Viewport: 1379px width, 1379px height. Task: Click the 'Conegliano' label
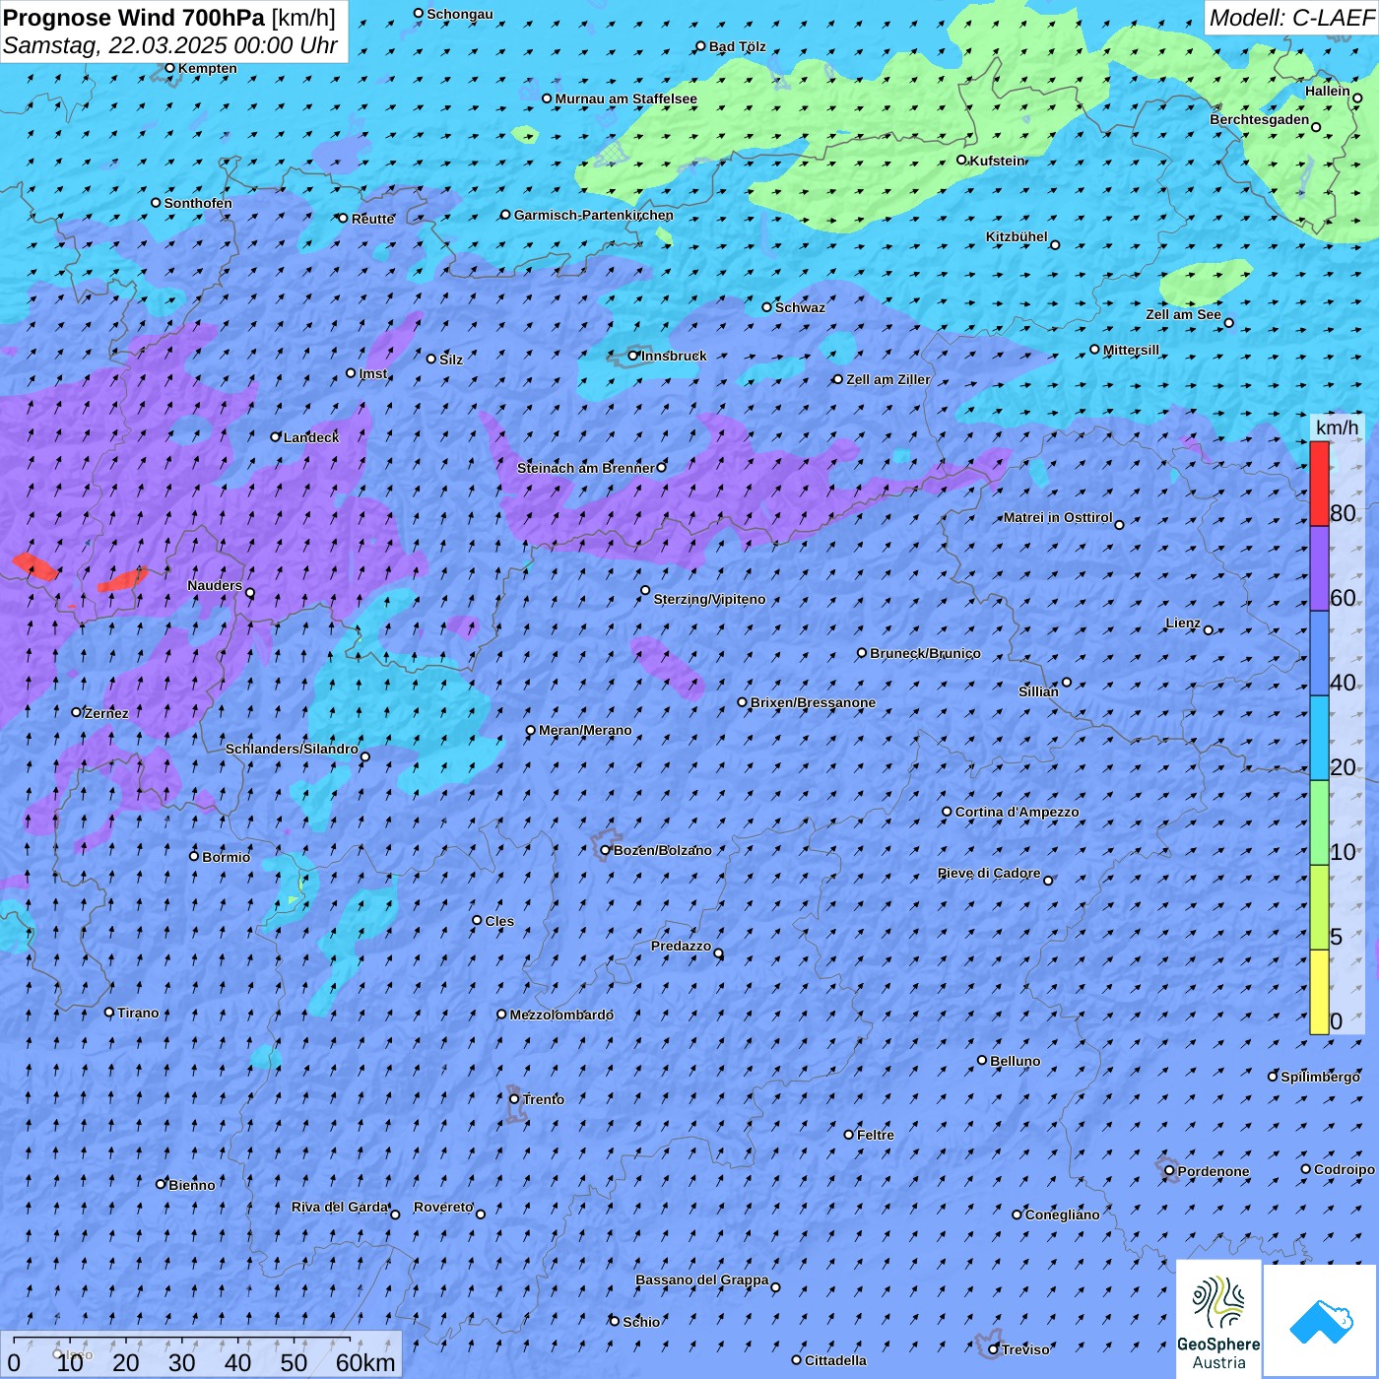tap(1062, 1215)
